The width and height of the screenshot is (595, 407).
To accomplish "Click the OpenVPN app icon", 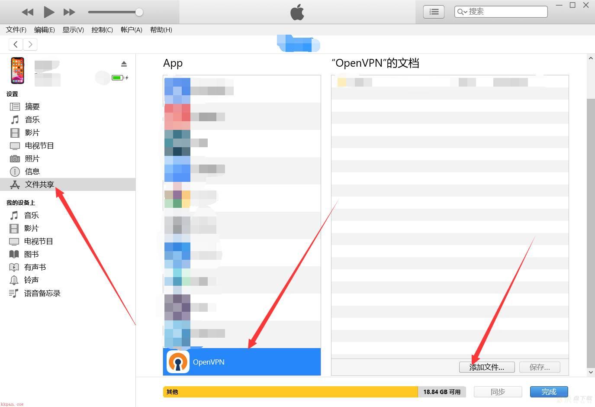I will 178,362.
